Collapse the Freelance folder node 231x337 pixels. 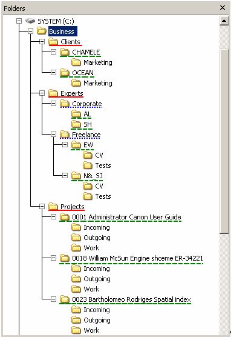coord(53,135)
